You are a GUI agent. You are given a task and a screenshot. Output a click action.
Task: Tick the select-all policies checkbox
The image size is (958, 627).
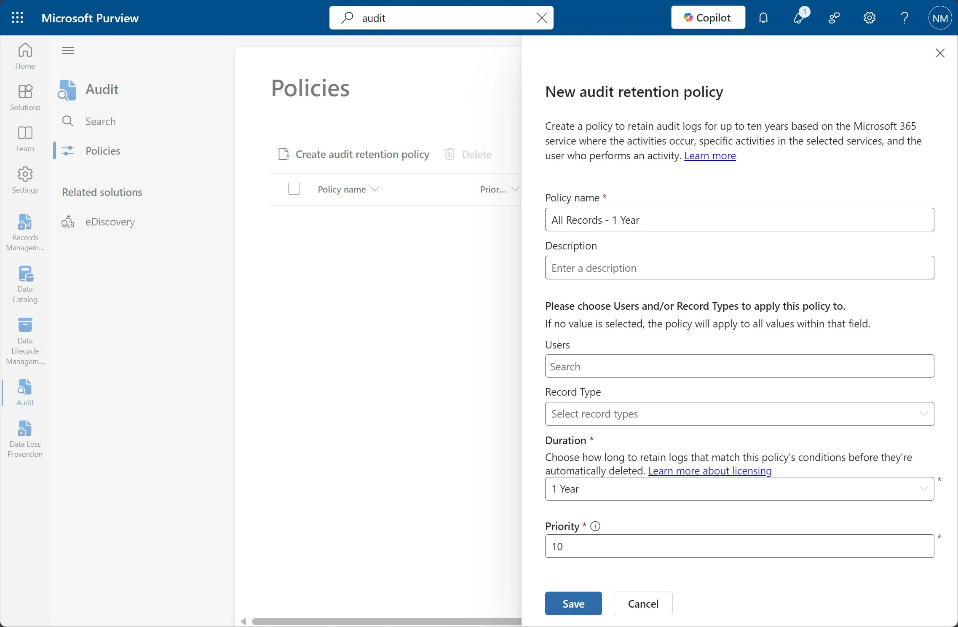294,189
